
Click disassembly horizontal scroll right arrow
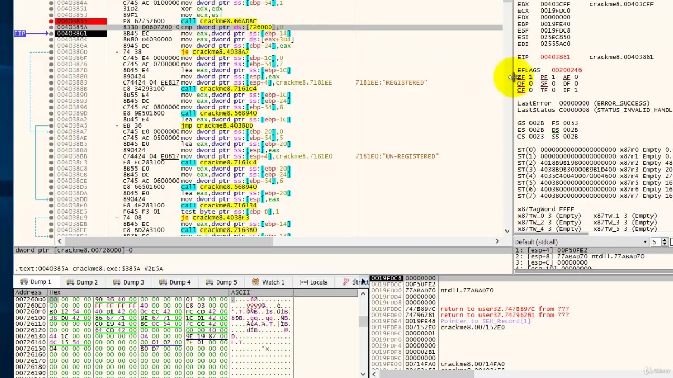coord(497,241)
